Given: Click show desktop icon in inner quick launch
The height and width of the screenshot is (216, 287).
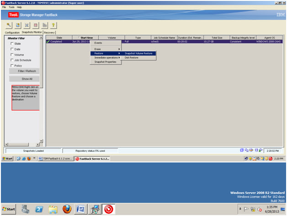Looking at the screenshot, I should 18,159.
